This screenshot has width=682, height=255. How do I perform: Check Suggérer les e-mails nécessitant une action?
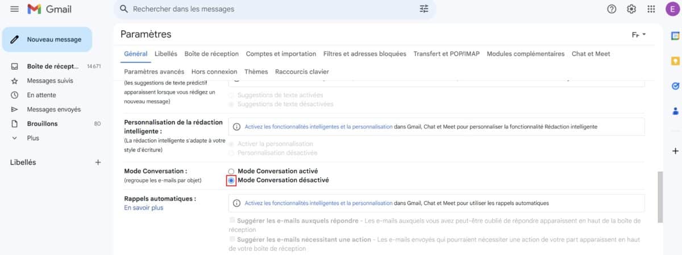point(232,240)
